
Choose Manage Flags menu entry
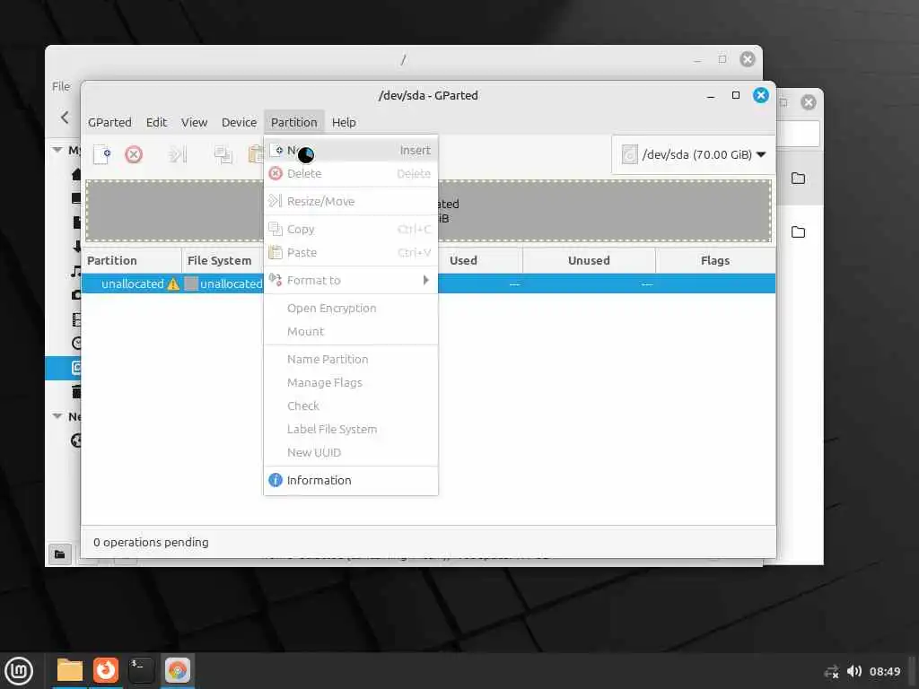coord(351,382)
